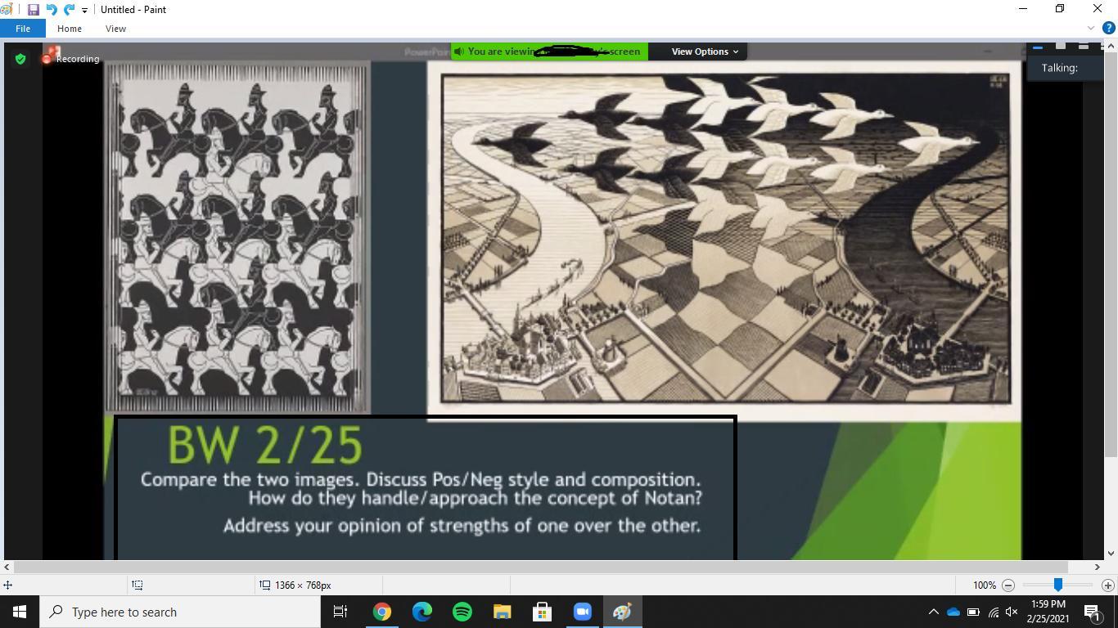Open the View Options dropdown
This screenshot has width=1118, height=628.
[705, 52]
